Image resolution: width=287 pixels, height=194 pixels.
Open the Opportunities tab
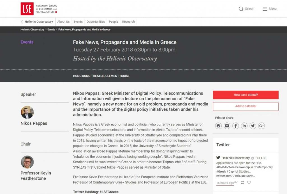(96, 21)
